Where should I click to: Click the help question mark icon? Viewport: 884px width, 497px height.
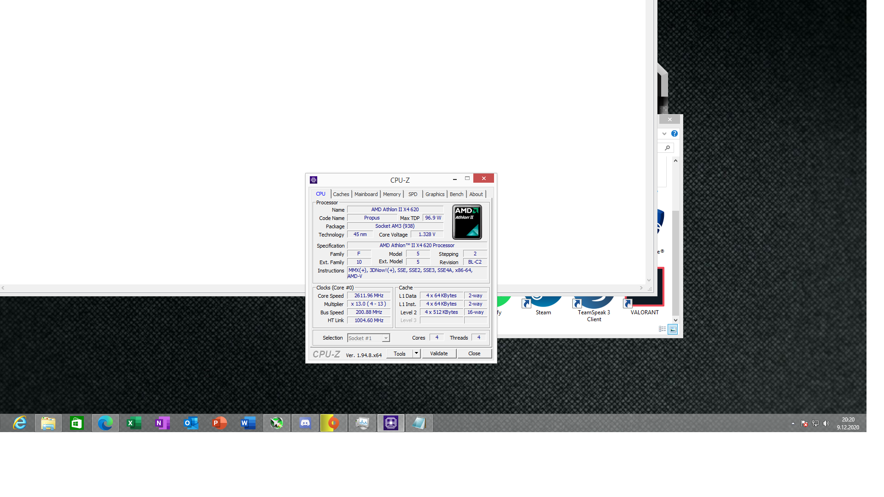675,133
